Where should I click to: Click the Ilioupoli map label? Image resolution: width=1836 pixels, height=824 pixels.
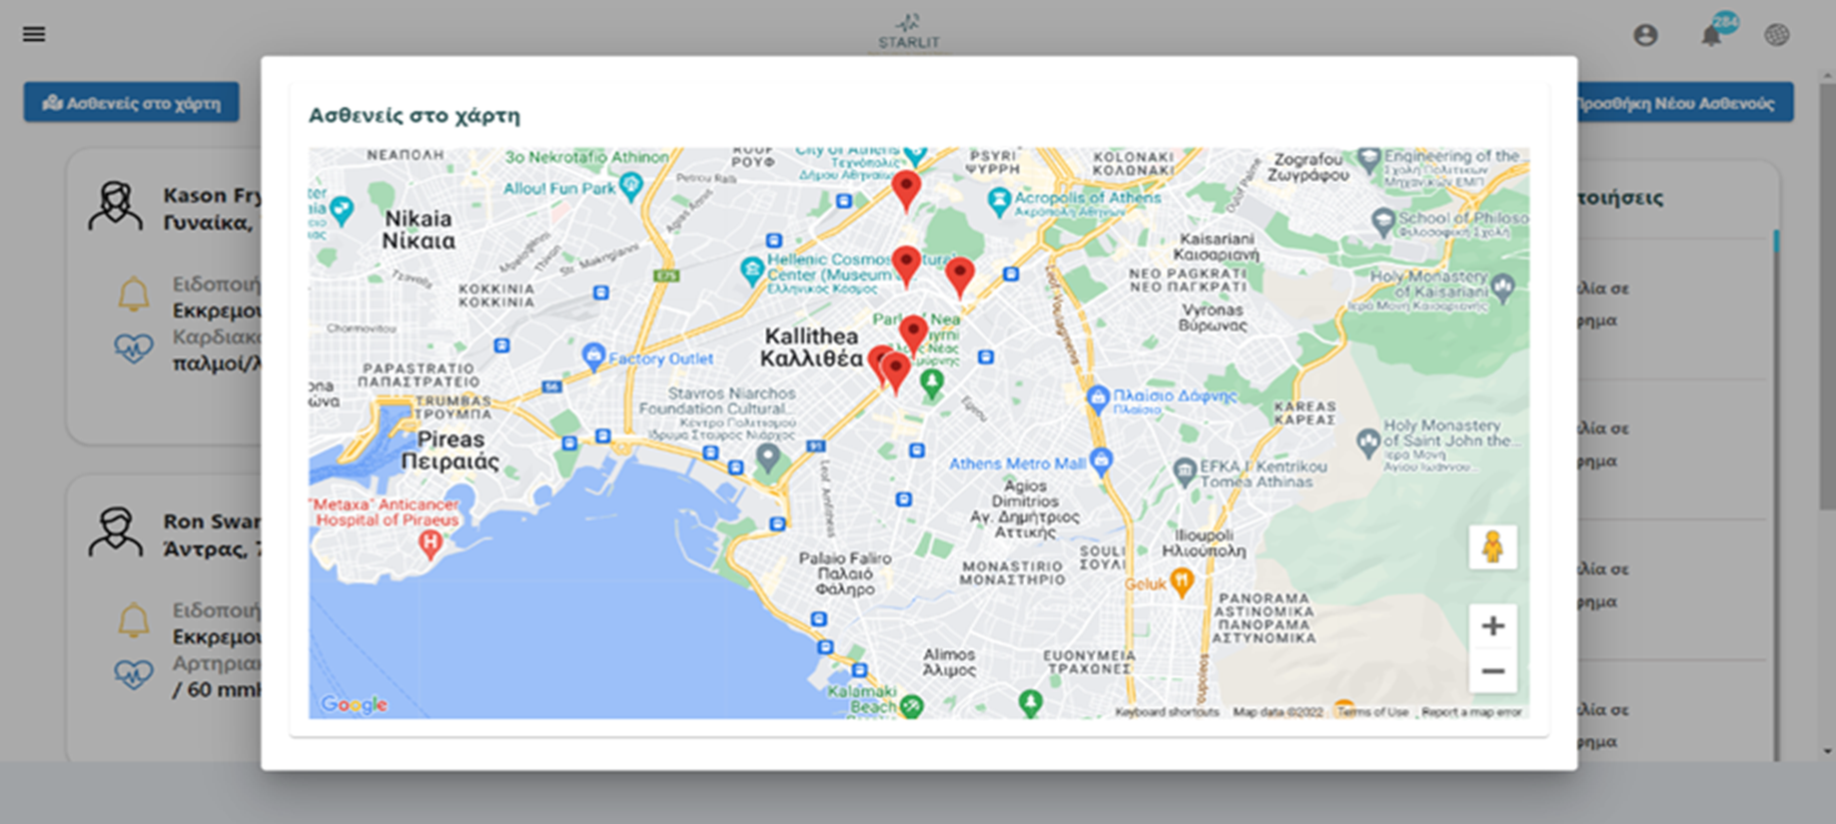(x=1204, y=542)
